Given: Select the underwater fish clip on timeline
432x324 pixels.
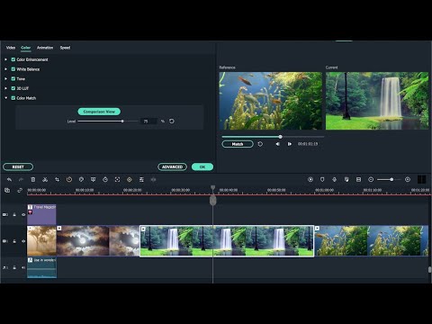Looking at the screenshot, I should coord(372,241).
